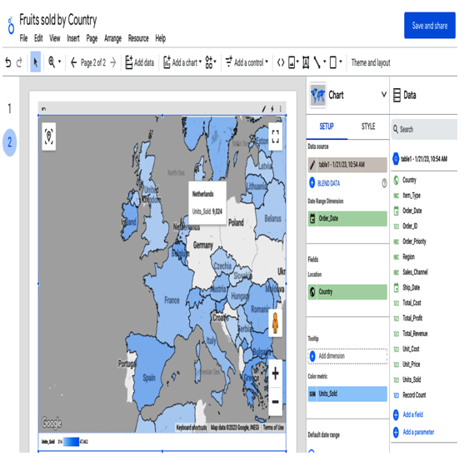Open the Arrange menu
469x456 pixels.
[x=112, y=38]
